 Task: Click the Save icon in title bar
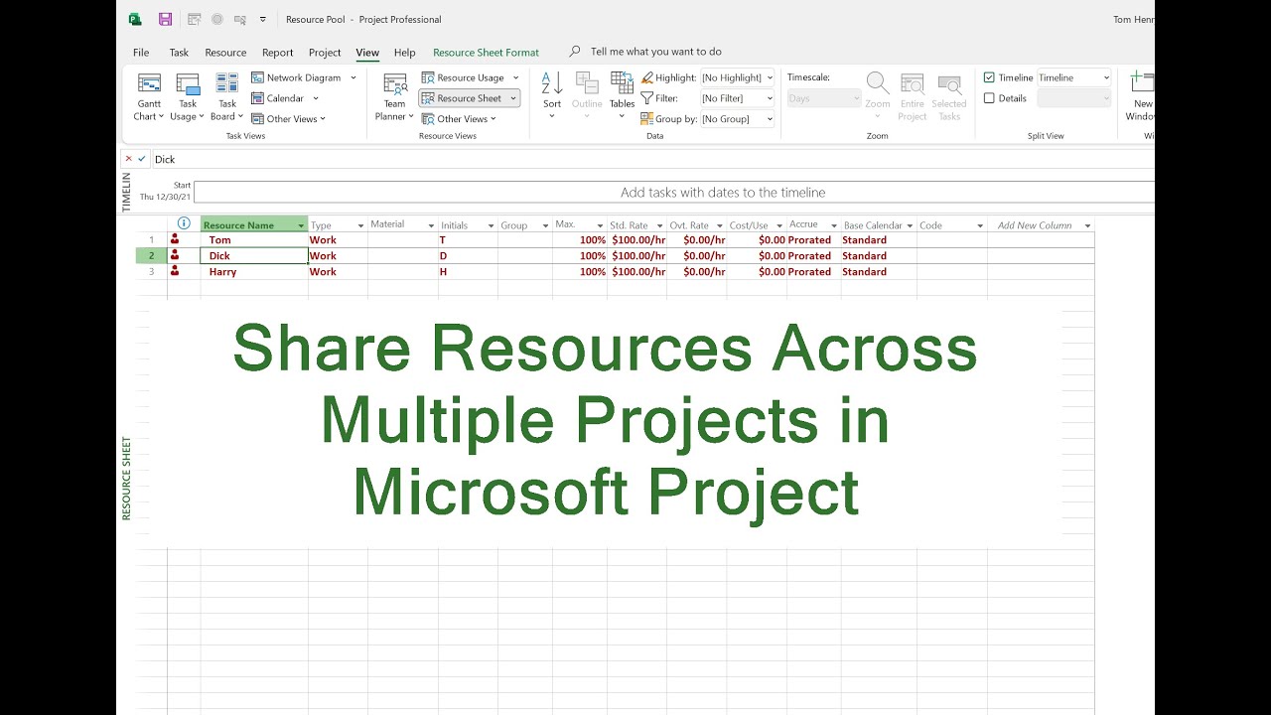point(166,19)
